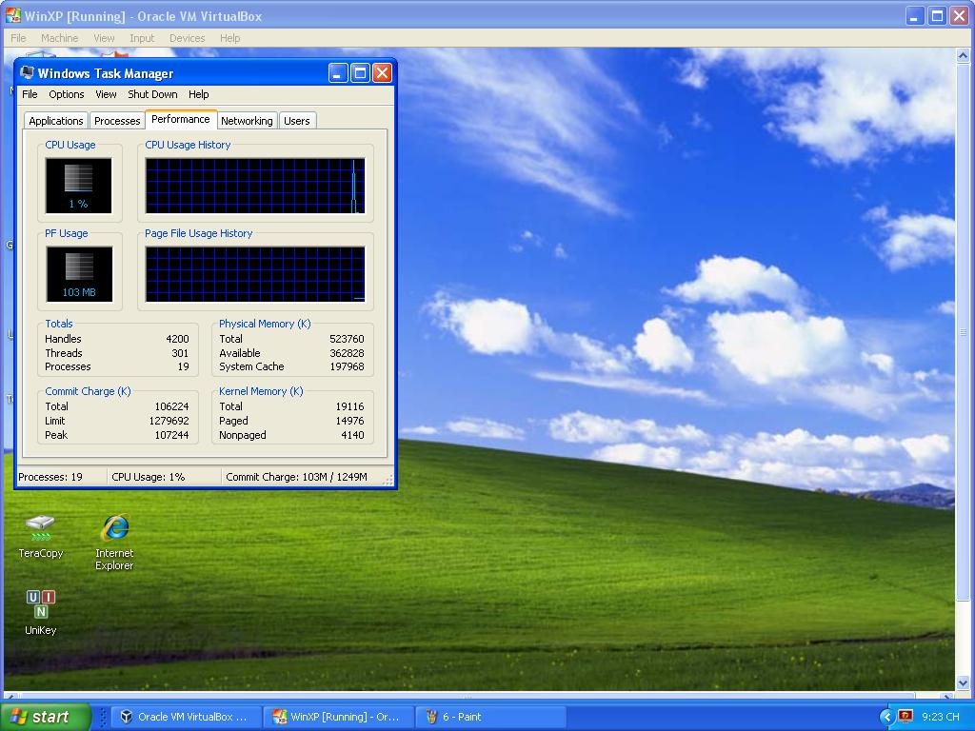The width and height of the screenshot is (975, 731).
Task: Switch to the Networking tab
Action: coord(247,121)
